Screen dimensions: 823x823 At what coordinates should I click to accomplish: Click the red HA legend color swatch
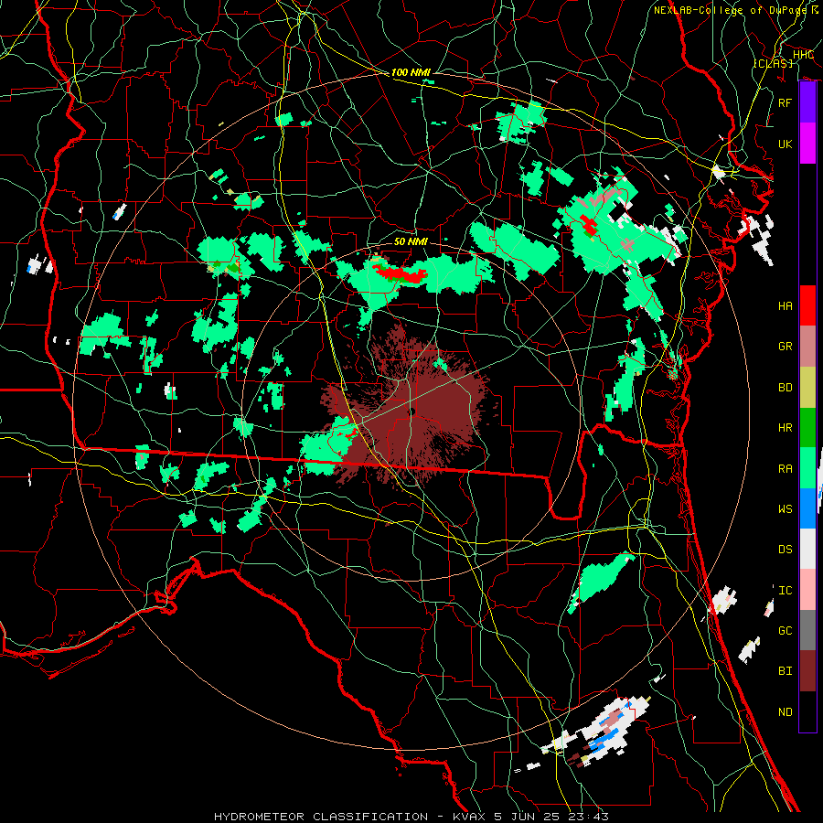click(807, 305)
